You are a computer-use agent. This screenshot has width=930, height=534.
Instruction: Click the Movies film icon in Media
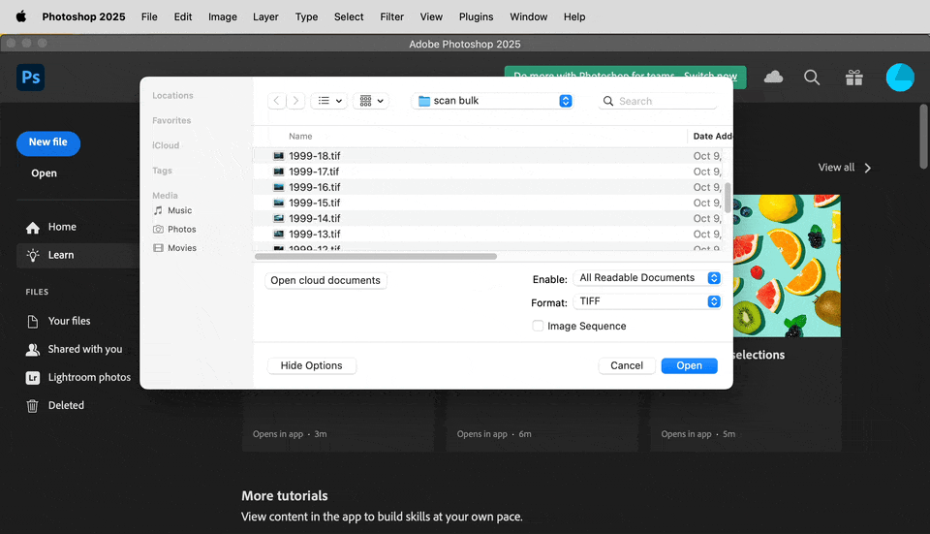tap(158, 248)
